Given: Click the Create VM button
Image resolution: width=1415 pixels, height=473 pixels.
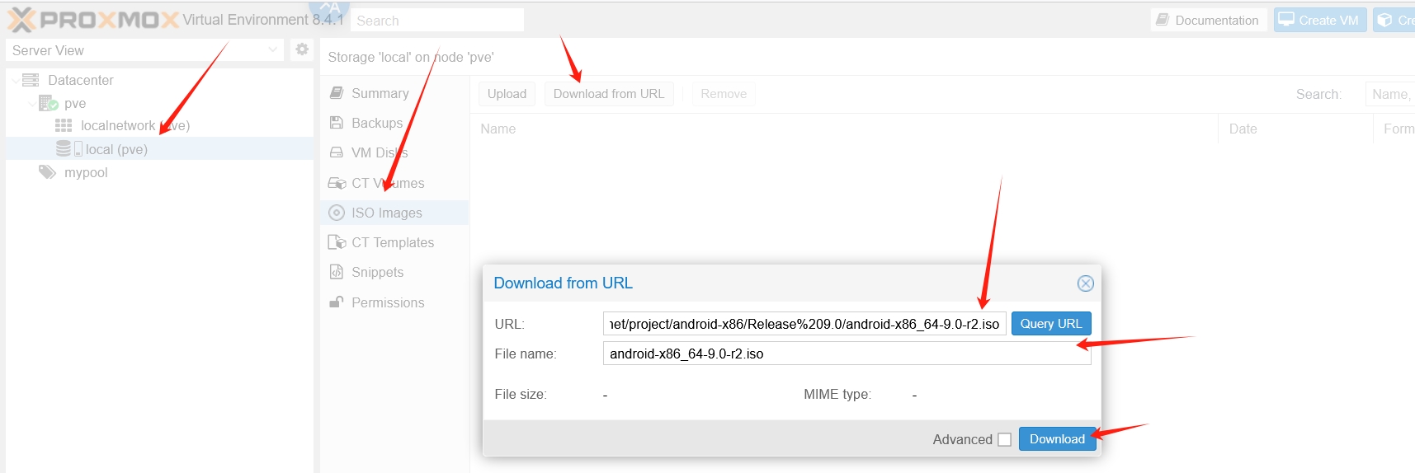Looking at the screenshot, I should pyautogui.click(x=1320, y=20).
